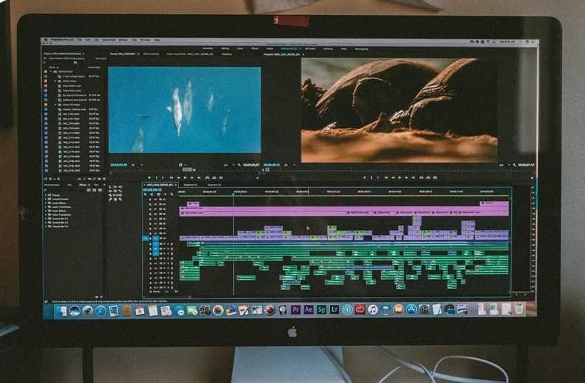Image resolution: width=585 pixels, height=383 pixels.
Task: Launch SpeedGrade from the dock
Action: [x=321, y=309]
